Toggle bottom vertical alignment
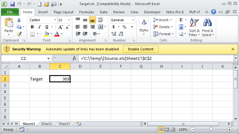 [x=92, y=20]
